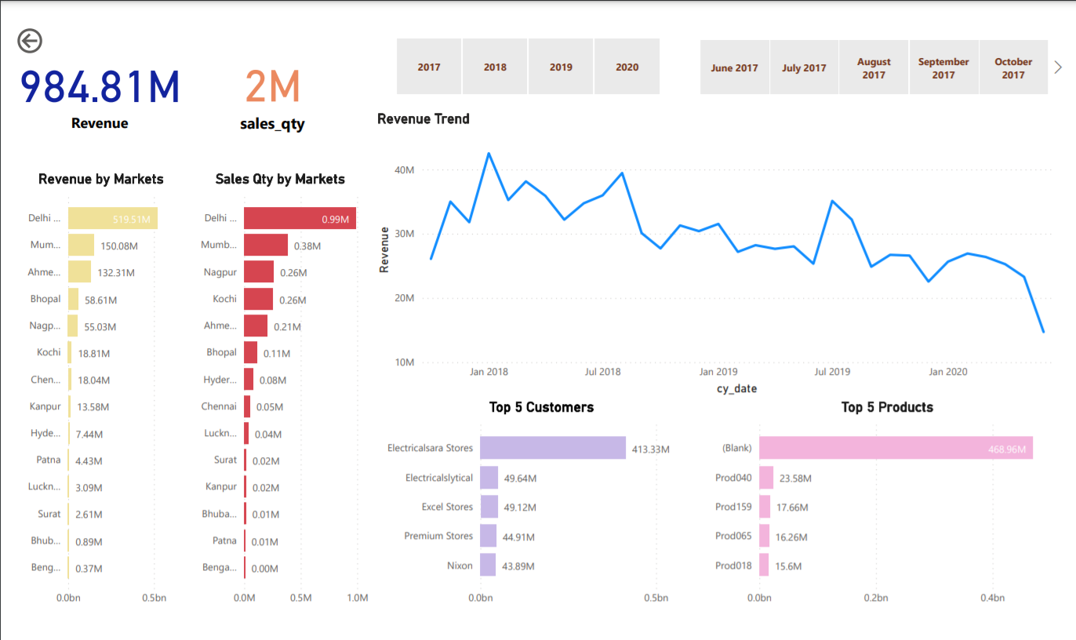Click the 2.61M Surat revenue label

[89, 515]
